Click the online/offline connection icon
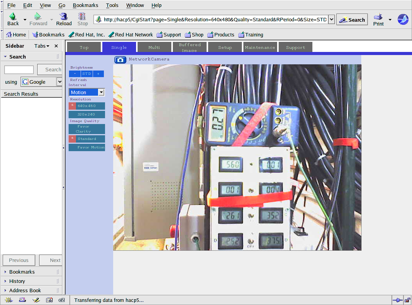The width and height of the screenshot is (412, 305). (397, 300)
